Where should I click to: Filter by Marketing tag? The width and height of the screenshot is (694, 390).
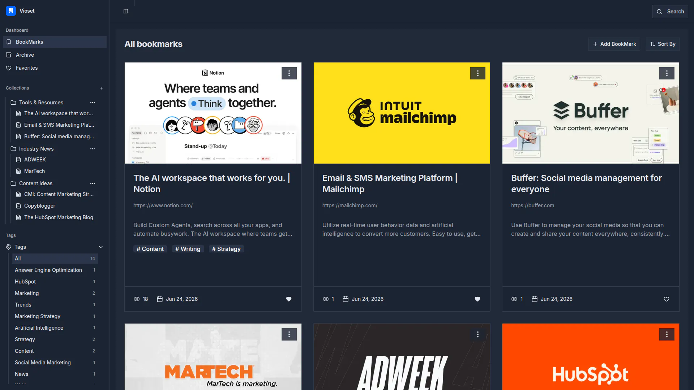tap(55, 293)
